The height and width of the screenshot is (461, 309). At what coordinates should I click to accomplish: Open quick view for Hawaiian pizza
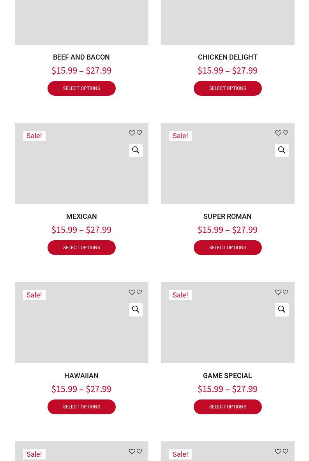point(136,310)
